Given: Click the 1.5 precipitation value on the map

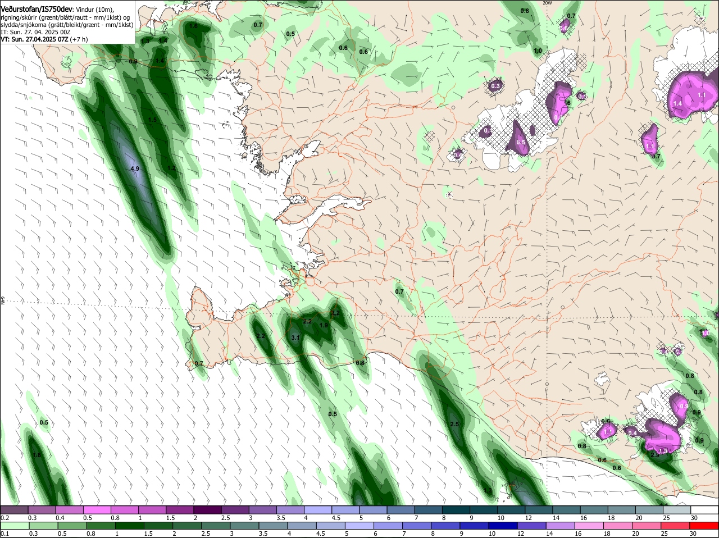Looking at the screenshot, I should tap(153, 120).
